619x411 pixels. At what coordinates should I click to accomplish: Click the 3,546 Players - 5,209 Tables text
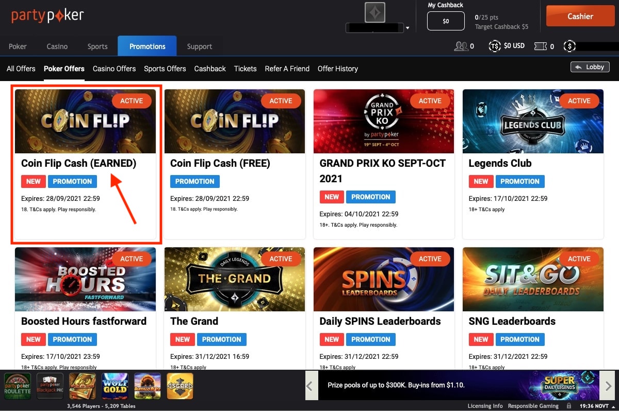[101, 406]
